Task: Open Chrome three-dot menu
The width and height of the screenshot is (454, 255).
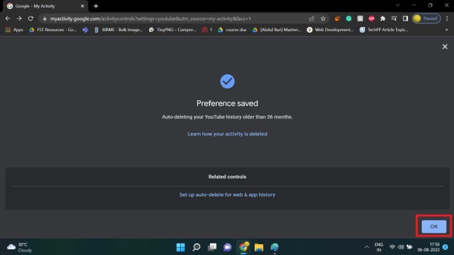Action: pos(447,19)
